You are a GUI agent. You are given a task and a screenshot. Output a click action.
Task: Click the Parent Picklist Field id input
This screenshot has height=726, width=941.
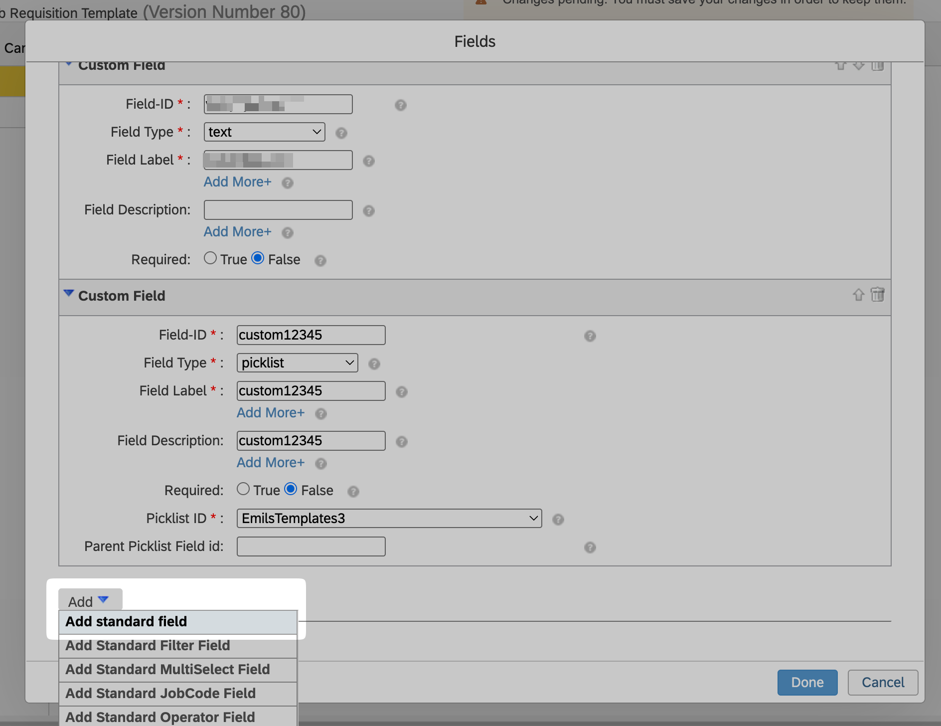tap(311, 546)
